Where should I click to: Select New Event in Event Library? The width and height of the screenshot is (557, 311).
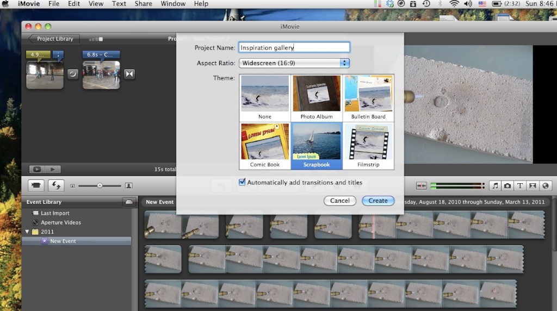(x=63, y=241)
